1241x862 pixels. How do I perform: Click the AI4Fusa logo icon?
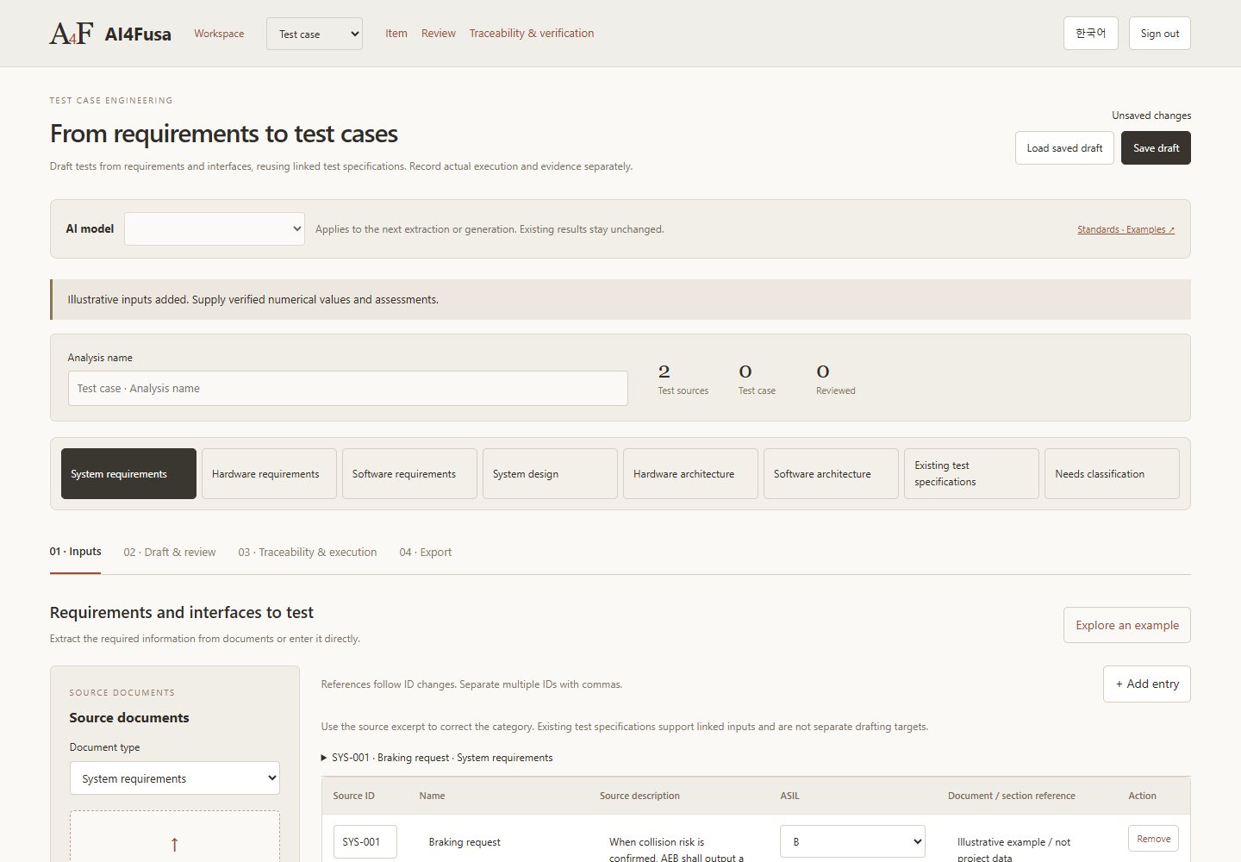[72, 34]
